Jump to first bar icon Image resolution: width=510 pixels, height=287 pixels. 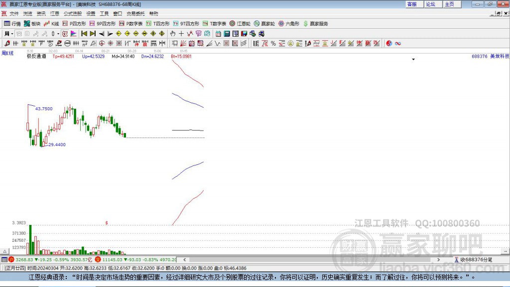[84, 34]
